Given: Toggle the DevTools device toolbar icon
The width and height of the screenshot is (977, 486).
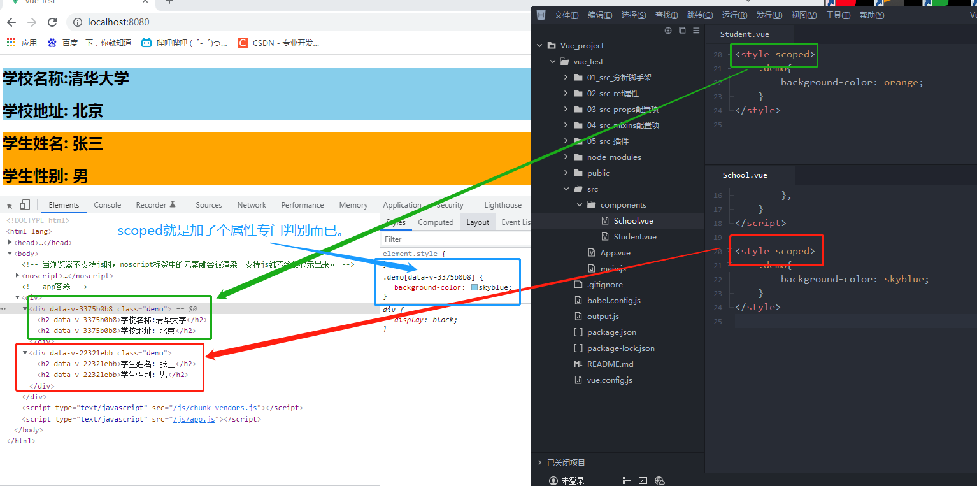Looking at the screenshot, I should 25,204.
